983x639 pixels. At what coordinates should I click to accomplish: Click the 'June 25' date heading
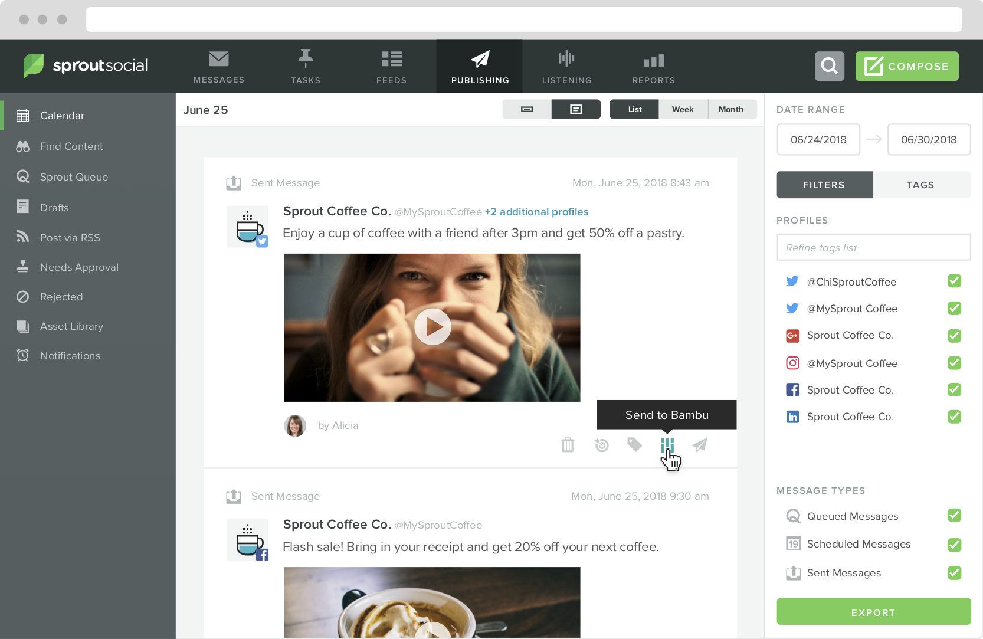pyautogui.click(x=205, y=110)
